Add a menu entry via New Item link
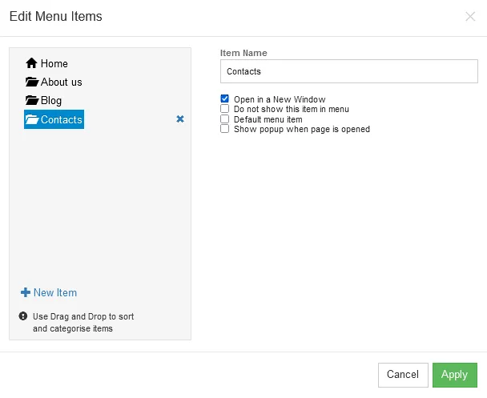Screen dimensions: 487x398 (x=55, y=292)
